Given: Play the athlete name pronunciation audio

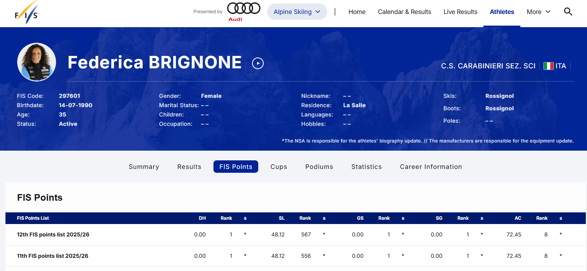Looking at the screenshot, I should pyautogui.click(x=257, y=63).
